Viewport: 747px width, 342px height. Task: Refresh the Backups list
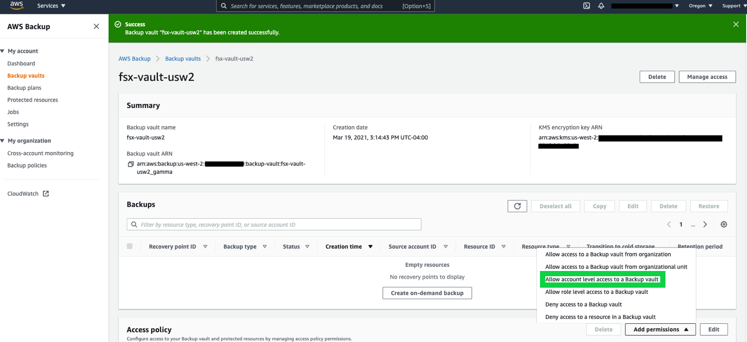coord(517,206)
